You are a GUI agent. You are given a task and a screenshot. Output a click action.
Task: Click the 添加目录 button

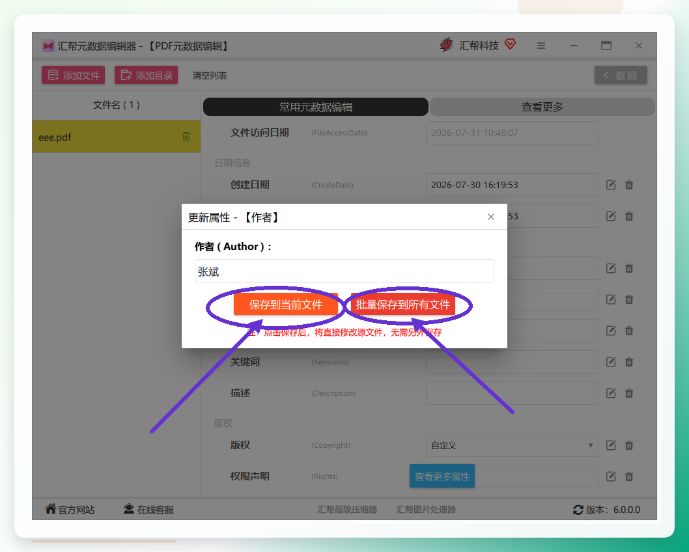click(147, 75)
